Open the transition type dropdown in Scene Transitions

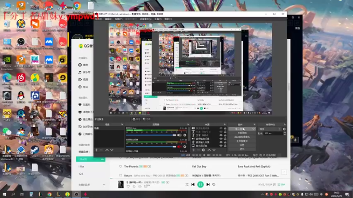pyautogui.click(x=270, y=129)
